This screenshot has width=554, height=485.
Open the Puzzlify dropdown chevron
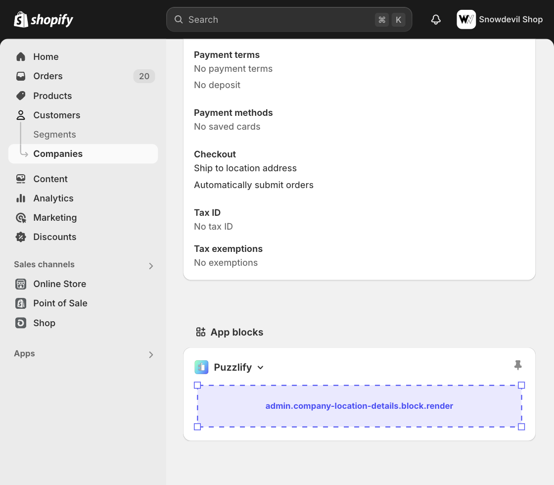(x=261, y=368)
